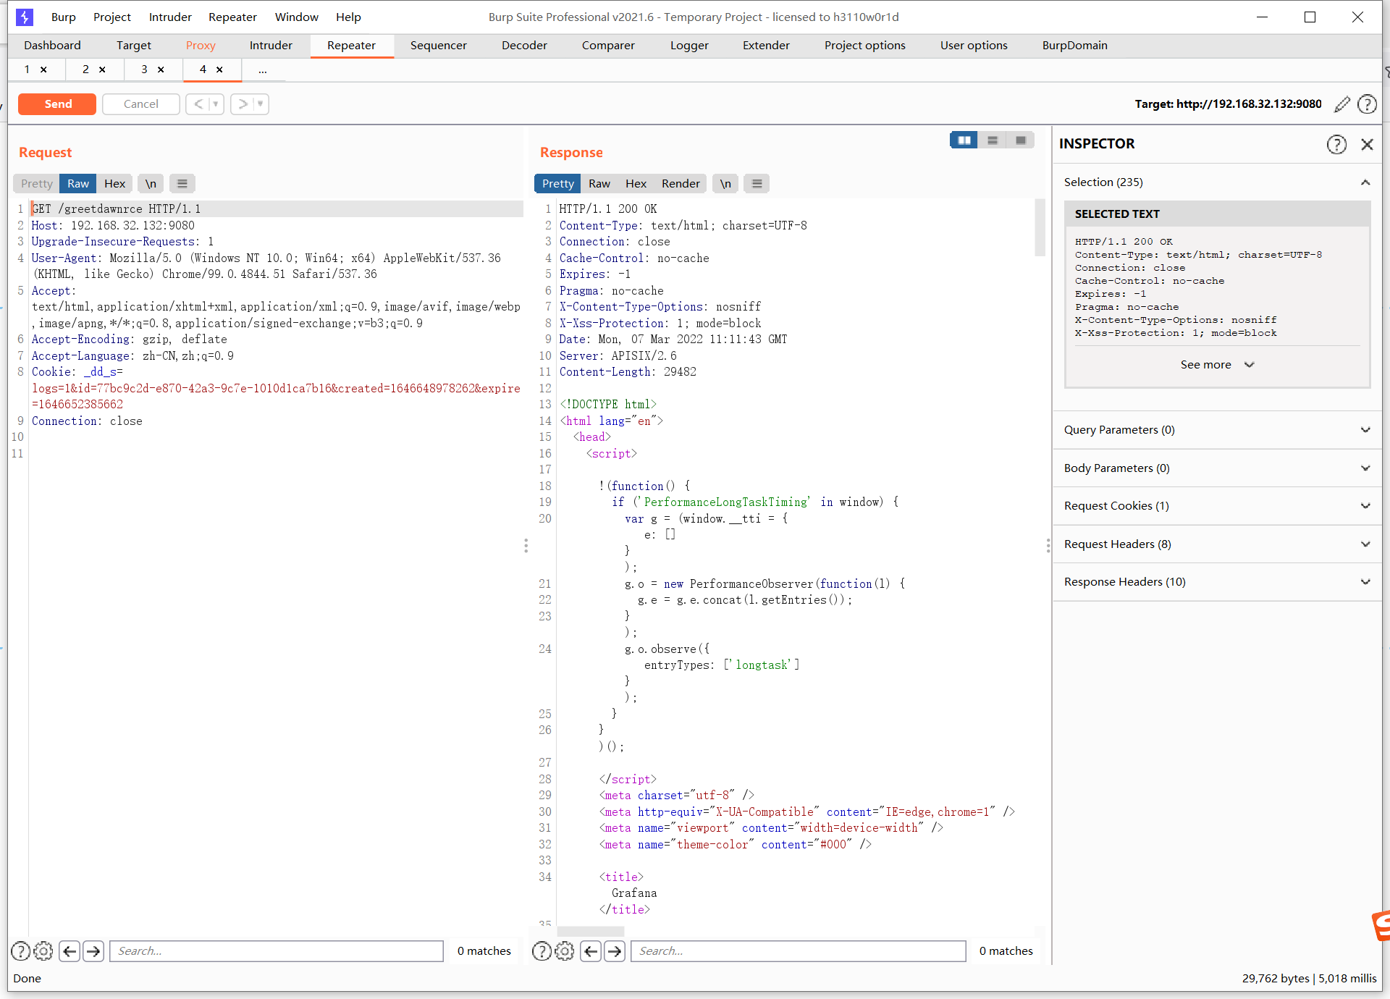The height and width of the screenshot is (999, 1390).
Task: Open response search help icon
Action: [x=542, y=951]
